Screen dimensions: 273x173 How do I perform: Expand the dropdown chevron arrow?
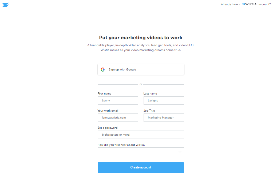[x=180, y=152]
